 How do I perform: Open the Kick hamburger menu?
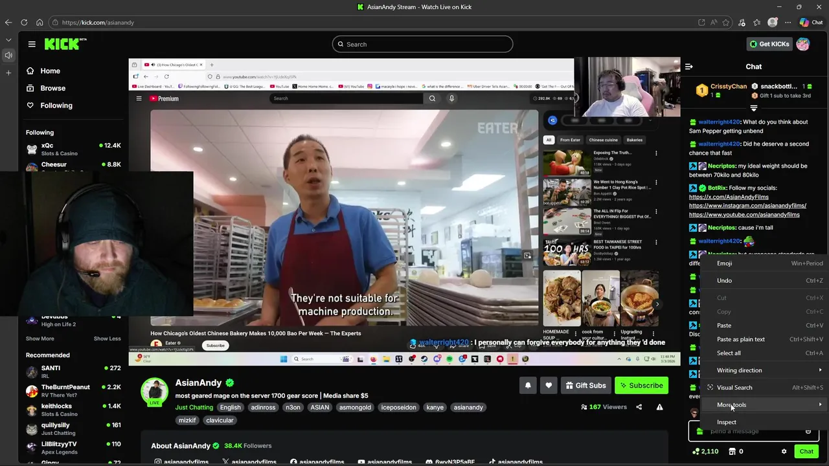[32, 44]
